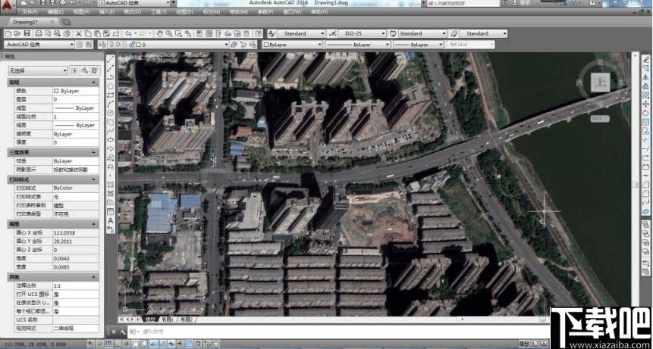
Task: Select the Circle draw tool
Action: [x=111, y=113]
